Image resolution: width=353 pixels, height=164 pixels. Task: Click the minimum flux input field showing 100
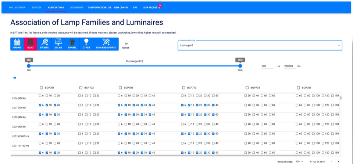pyautogui.click(x=267, y=66)
